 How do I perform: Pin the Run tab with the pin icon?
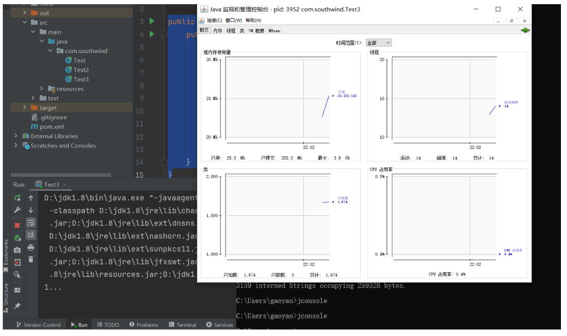[17, 306]
